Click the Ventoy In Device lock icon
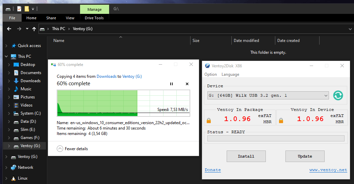The width and height of the screenshot is (354, 184). [281, 120]
